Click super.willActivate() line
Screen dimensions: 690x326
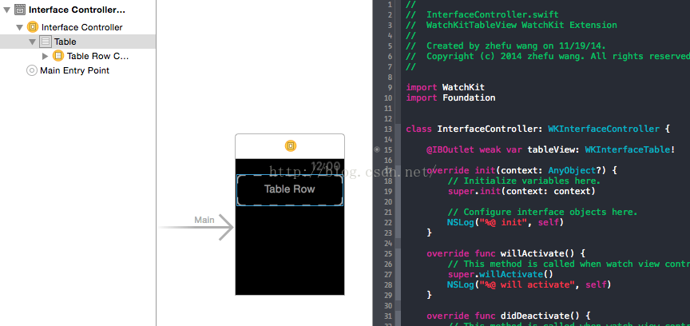(501, 274)
